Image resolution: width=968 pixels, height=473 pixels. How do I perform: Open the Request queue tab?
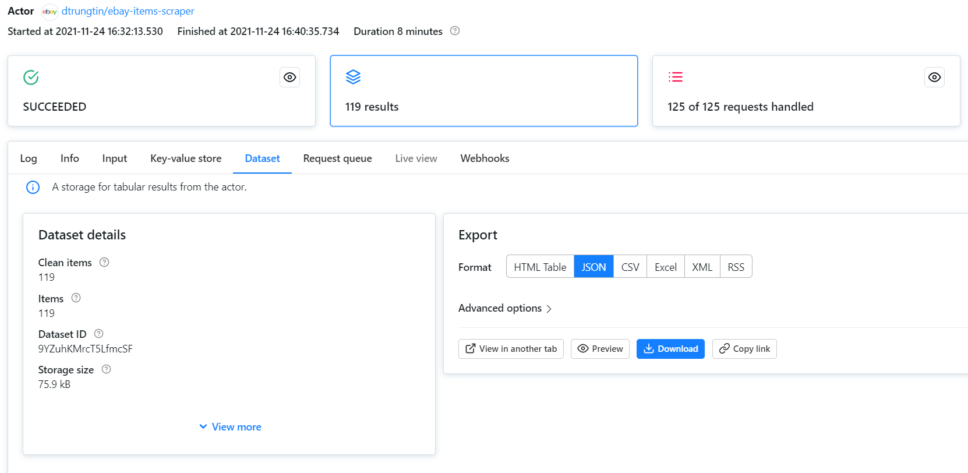point(337,158)
